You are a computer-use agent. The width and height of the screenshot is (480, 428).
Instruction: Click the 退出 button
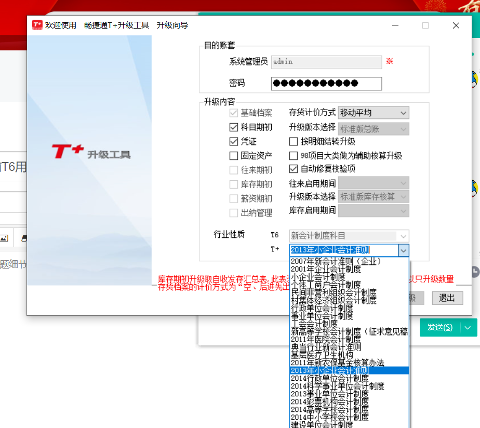(x=447, y=298)
